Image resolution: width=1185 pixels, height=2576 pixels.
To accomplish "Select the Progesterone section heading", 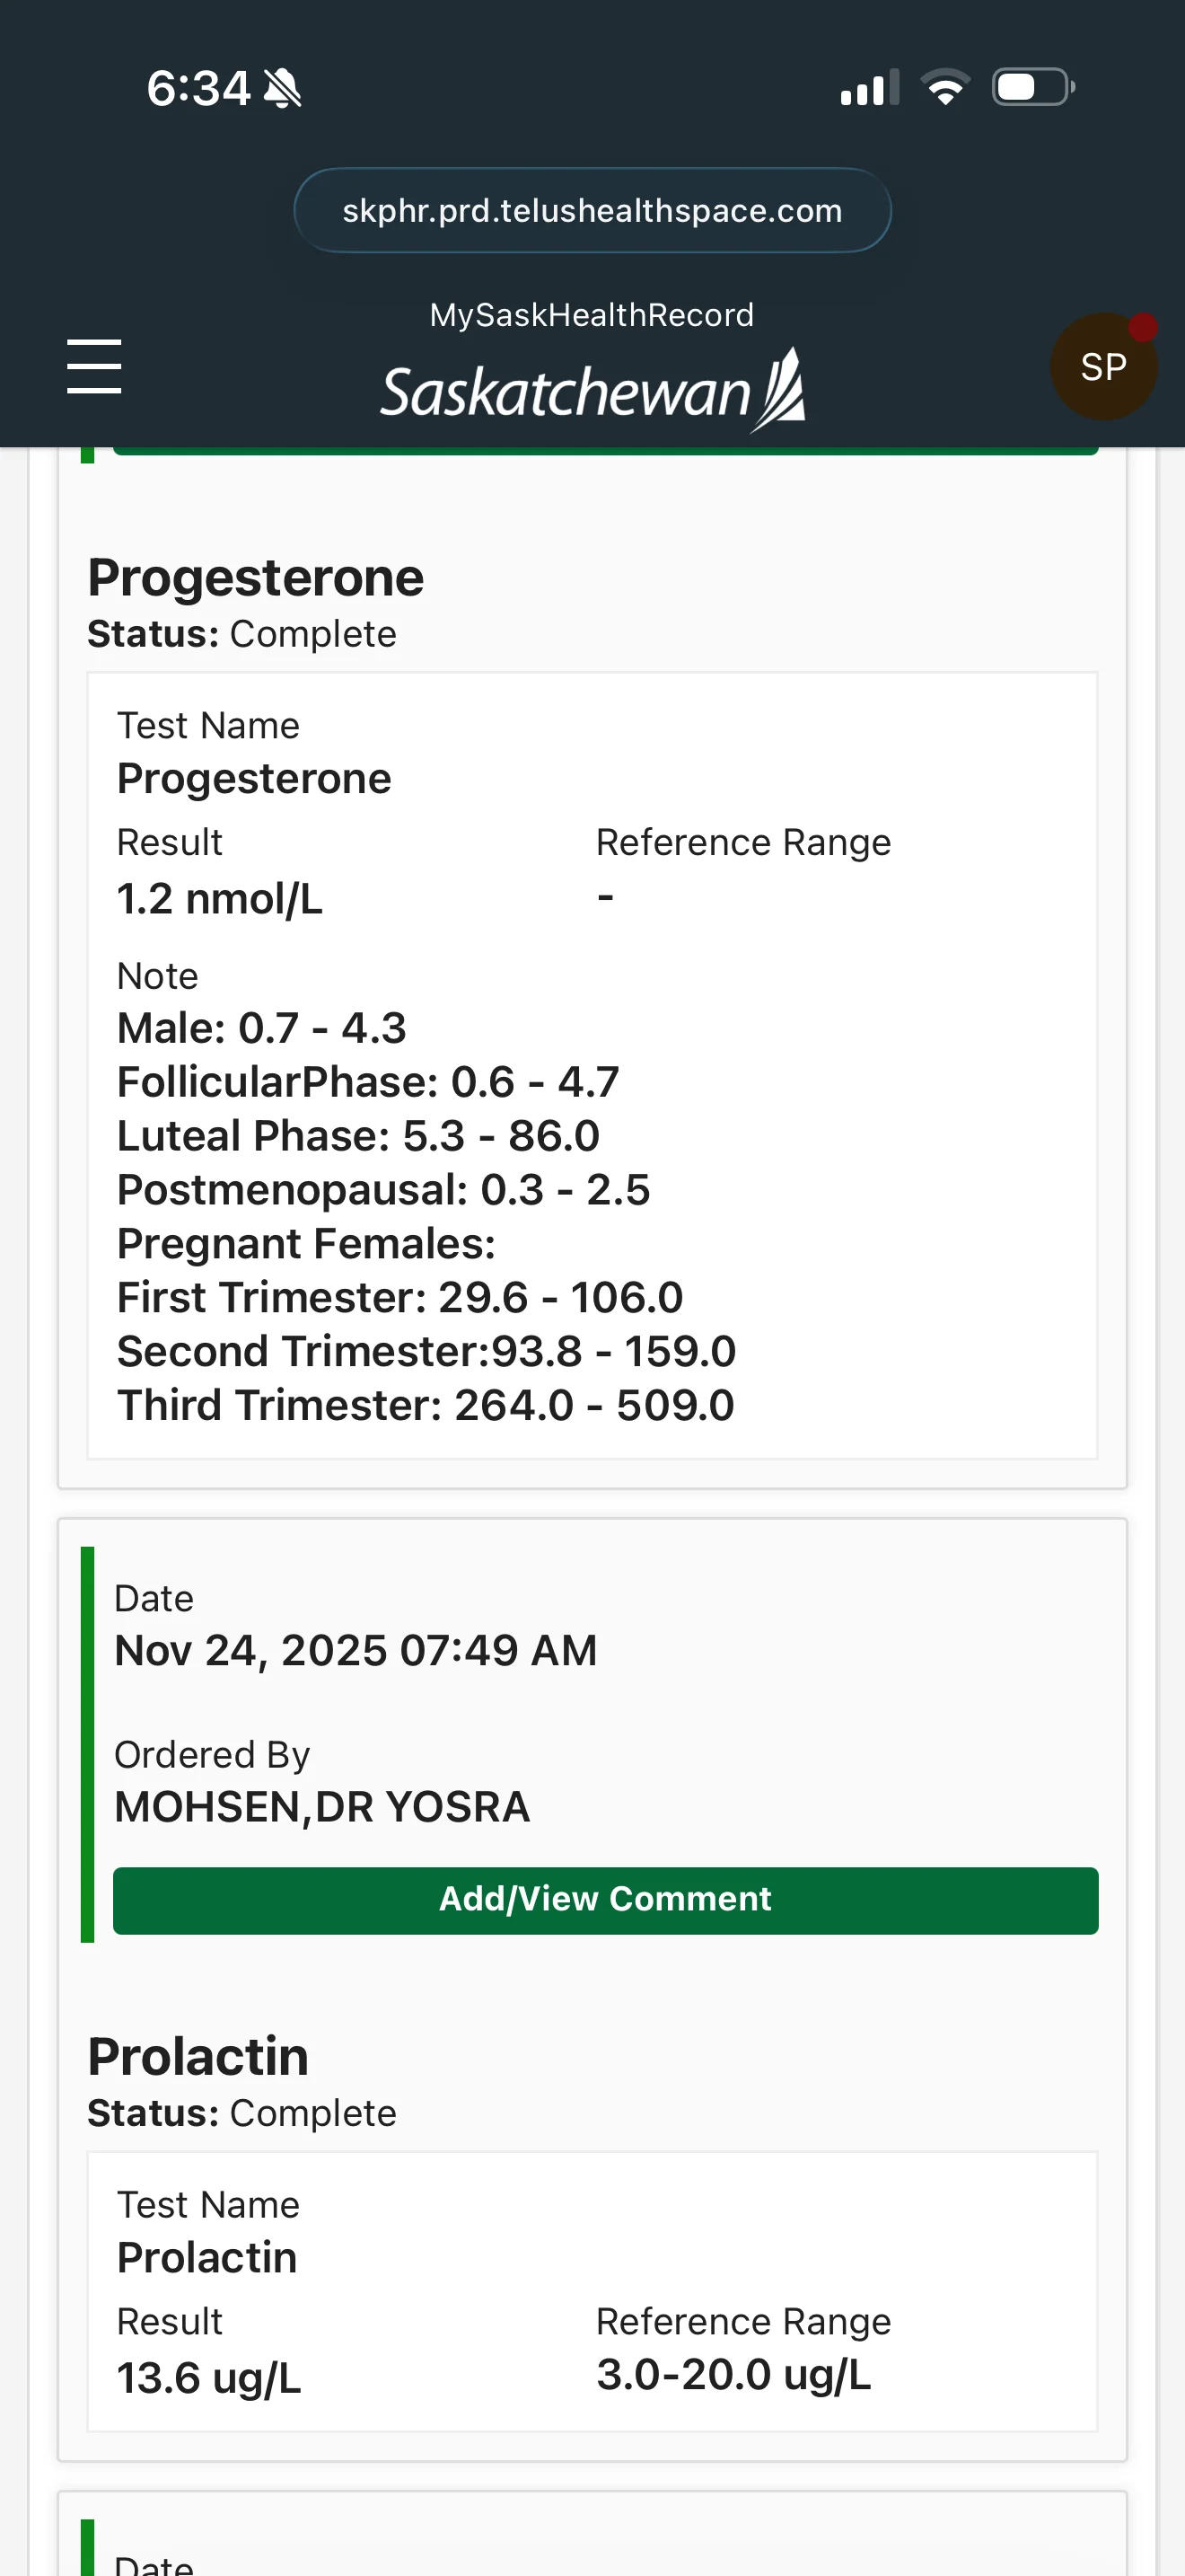I will (x=256, y=578).
